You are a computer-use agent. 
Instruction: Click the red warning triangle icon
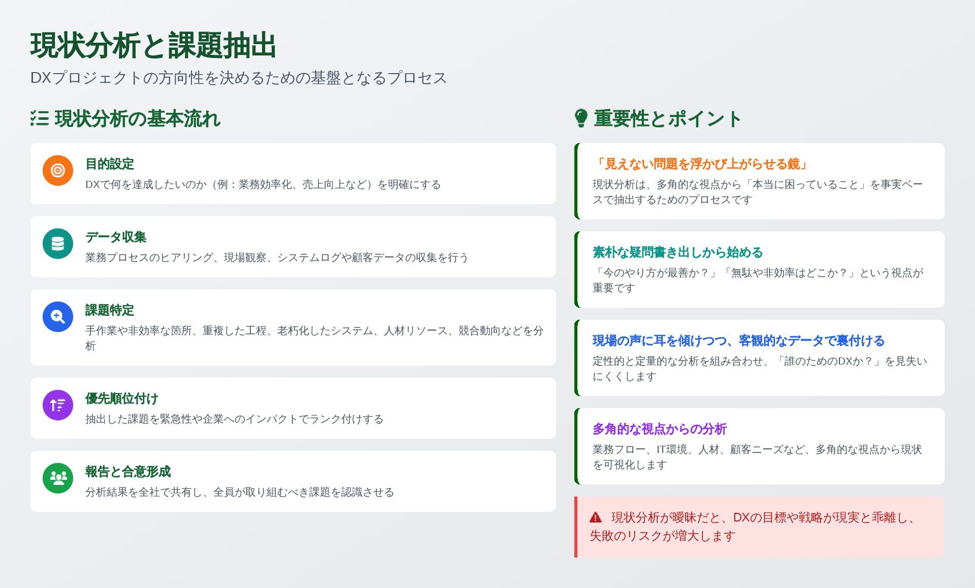(x=596, y=518)
